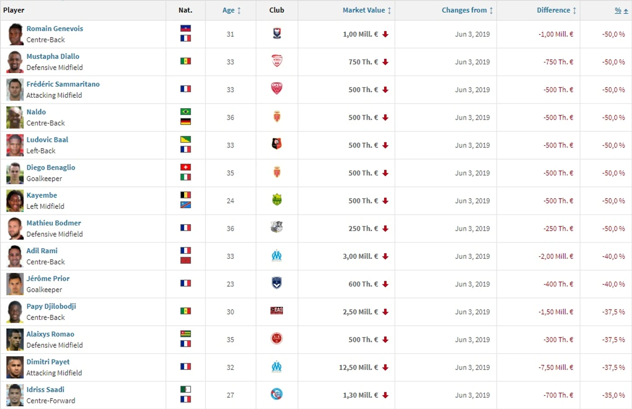Open Frédéric Sammaritano's player profile

[x=63, y=84]
